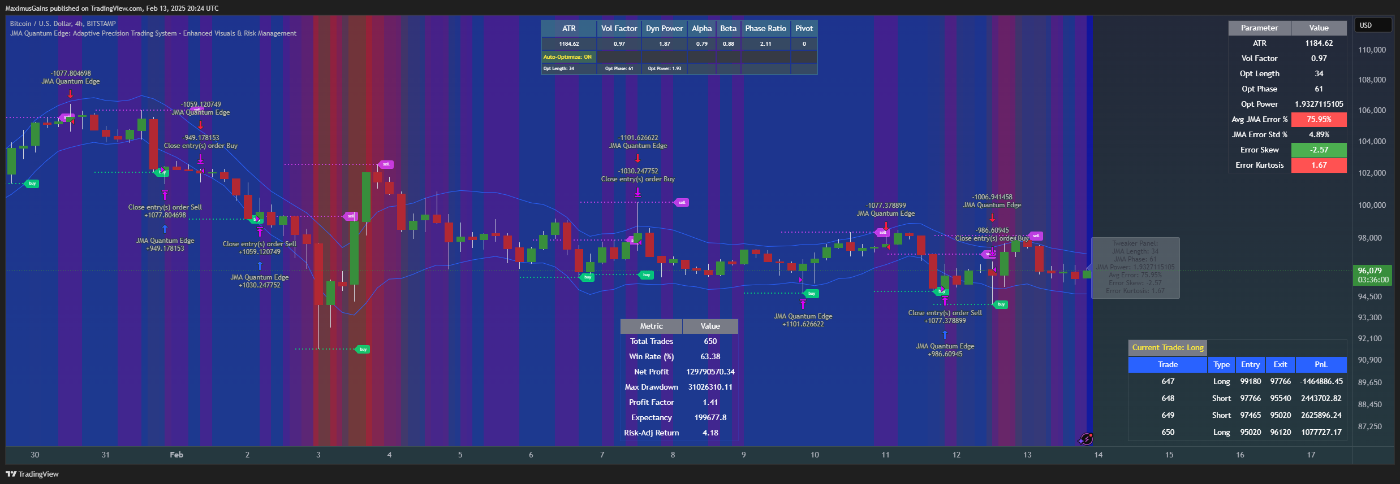1400x484 pixels.
Task: Click the JMA Error Std % row label
Action: 1259,134
